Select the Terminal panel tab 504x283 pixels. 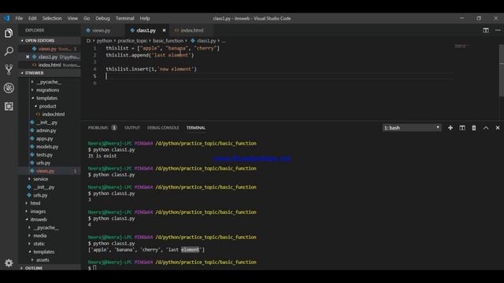[195, 127]
